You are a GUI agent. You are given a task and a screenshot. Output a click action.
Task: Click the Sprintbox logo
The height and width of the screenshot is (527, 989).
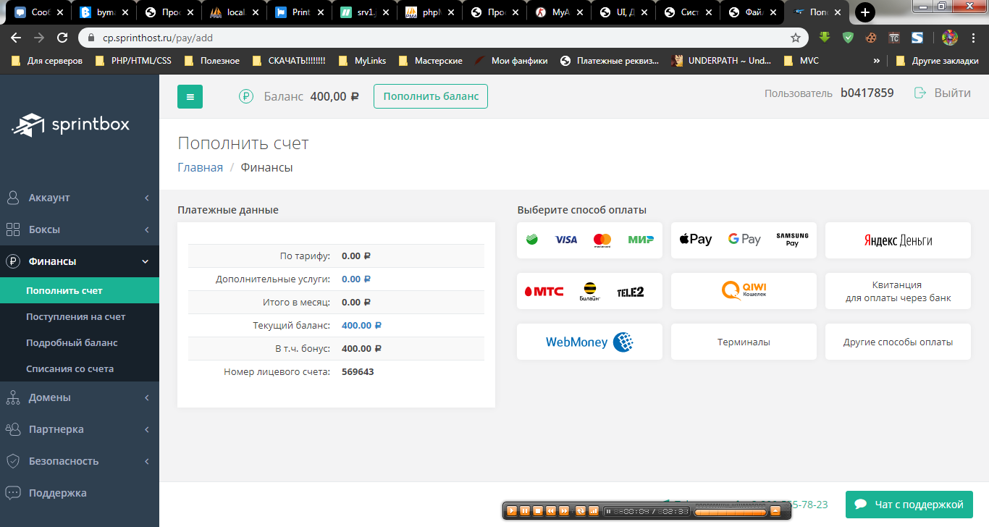72,125
